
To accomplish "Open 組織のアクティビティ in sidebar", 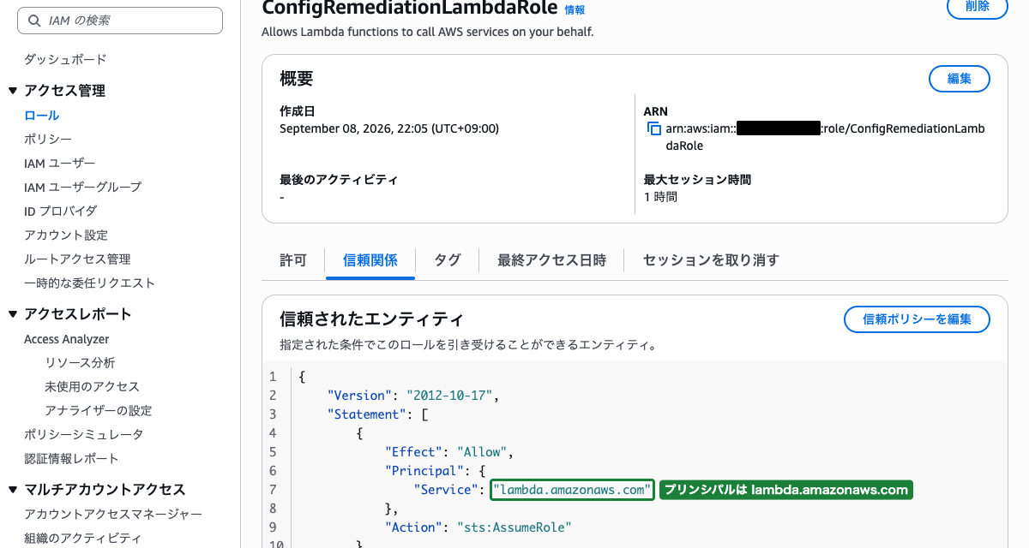I will [83, 538].
